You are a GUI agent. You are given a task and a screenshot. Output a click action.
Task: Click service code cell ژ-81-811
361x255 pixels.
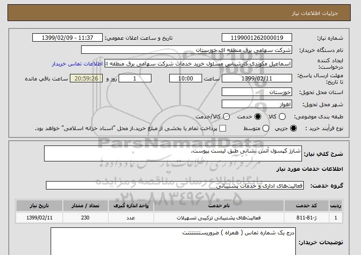coord(307,218)
